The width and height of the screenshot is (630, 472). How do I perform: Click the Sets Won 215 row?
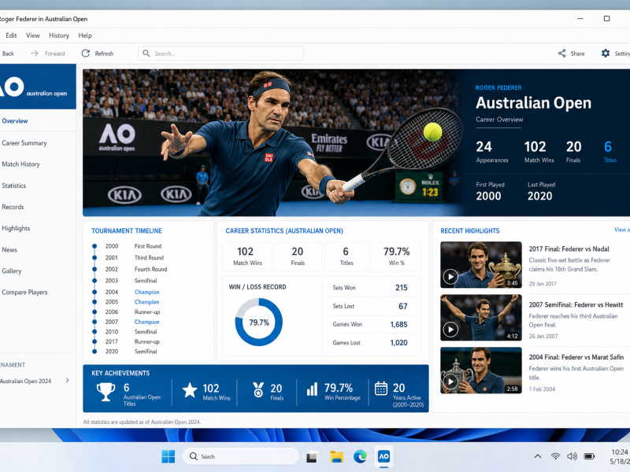click(x=369, y=288)
